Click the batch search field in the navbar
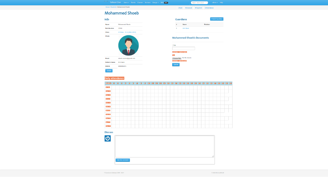This screenshot has width=328, height=184. (x=199, y=3)
